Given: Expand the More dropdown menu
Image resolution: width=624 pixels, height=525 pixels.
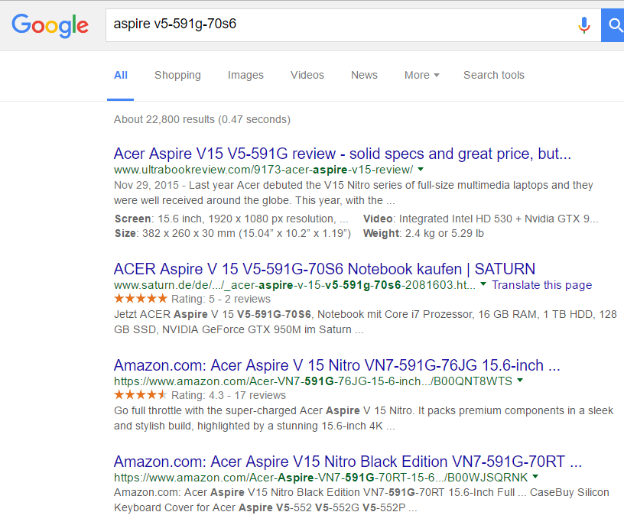Looking at the screenshot, I should (x=422, y=75).
